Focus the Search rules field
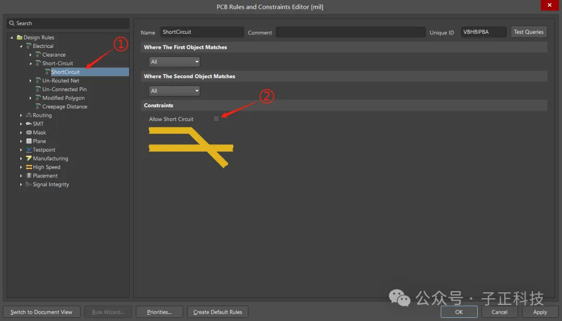 tap(68, 23)
